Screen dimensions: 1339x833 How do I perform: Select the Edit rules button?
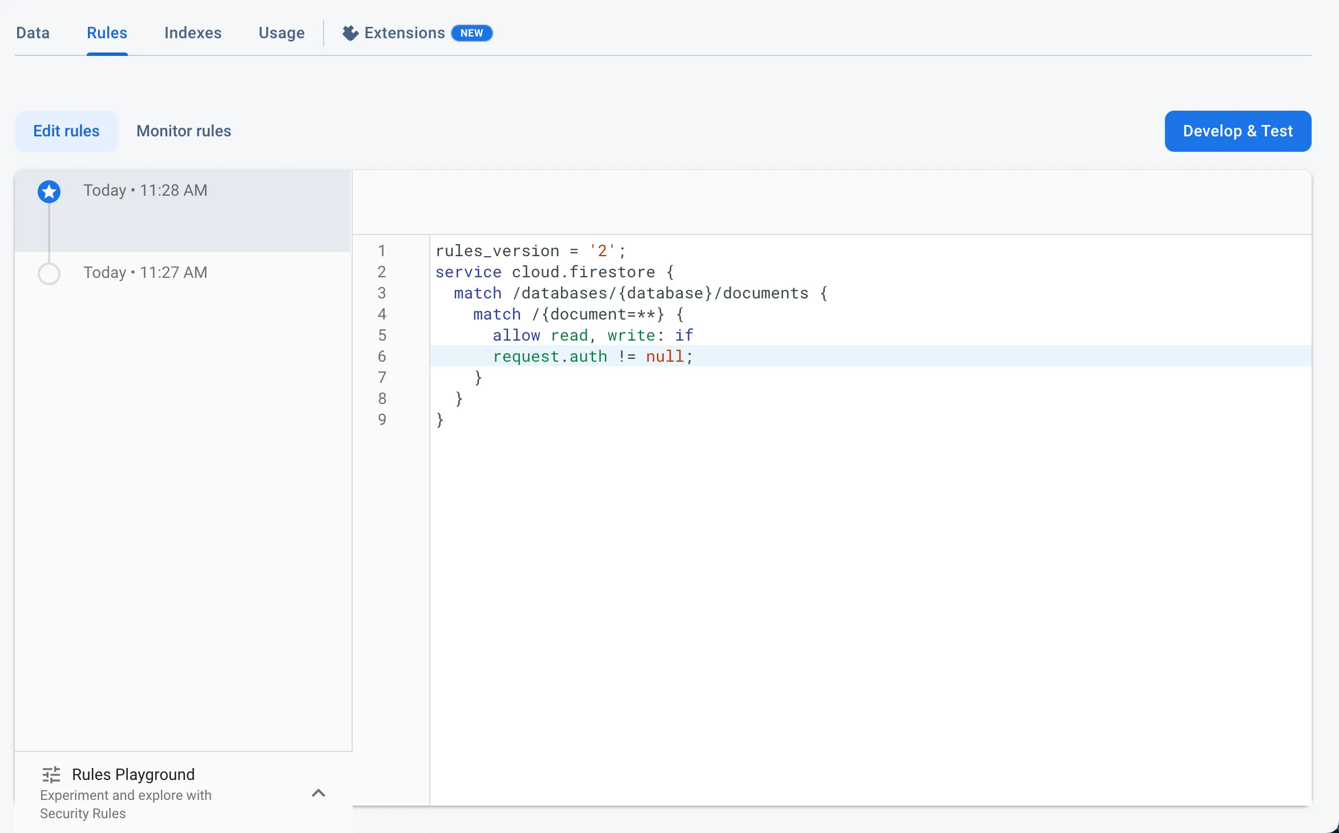[66, 131]
